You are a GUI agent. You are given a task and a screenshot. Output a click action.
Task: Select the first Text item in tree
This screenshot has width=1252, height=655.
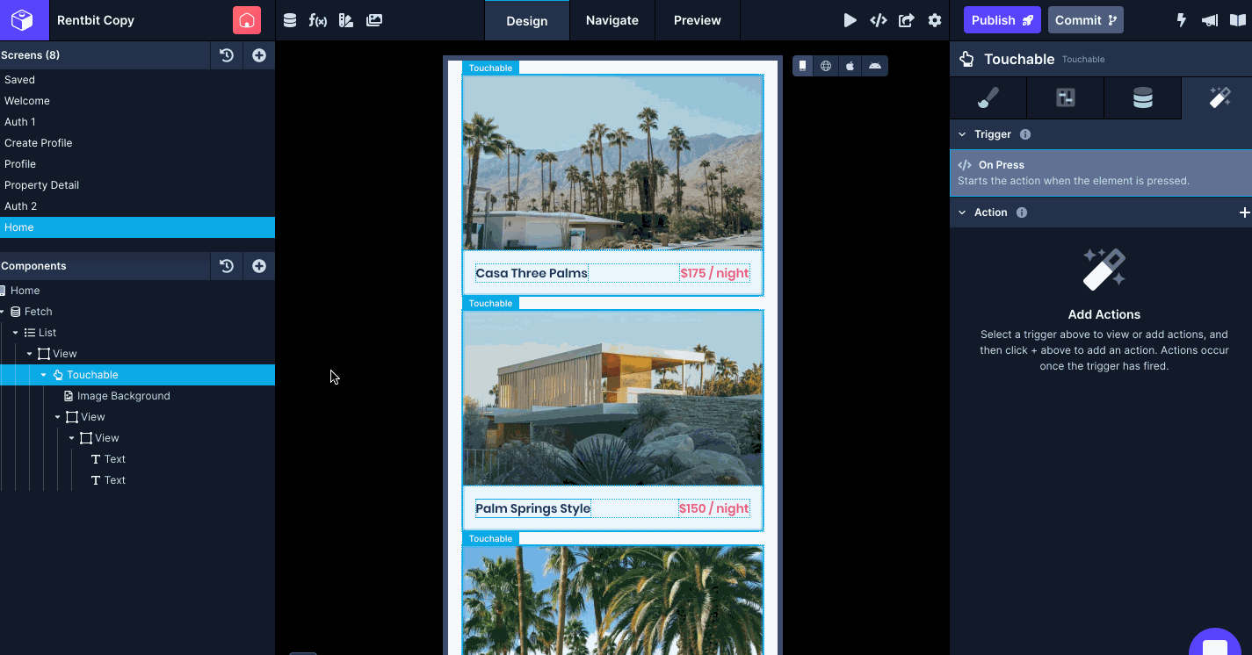[x=137, y=459]
